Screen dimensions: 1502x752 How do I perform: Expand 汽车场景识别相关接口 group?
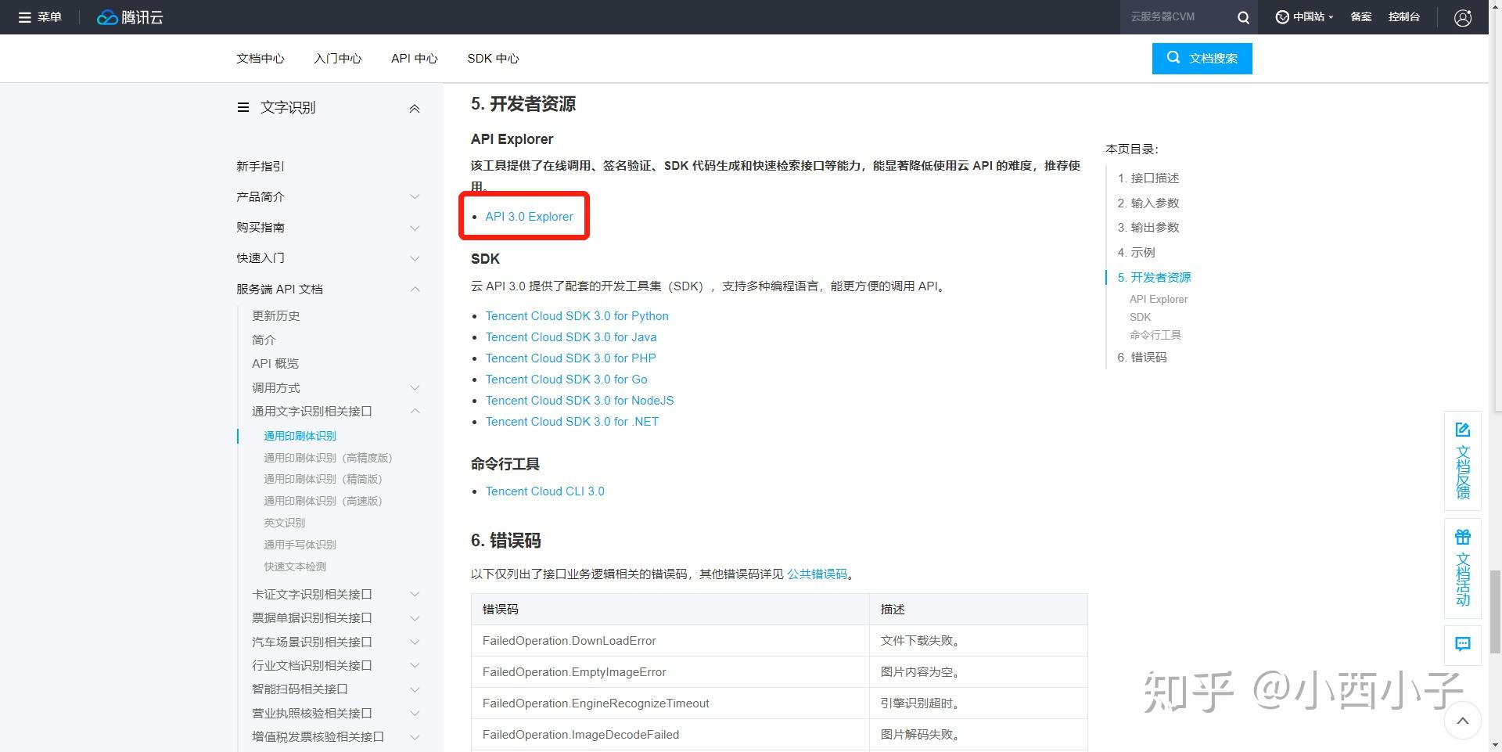point(415,642)
